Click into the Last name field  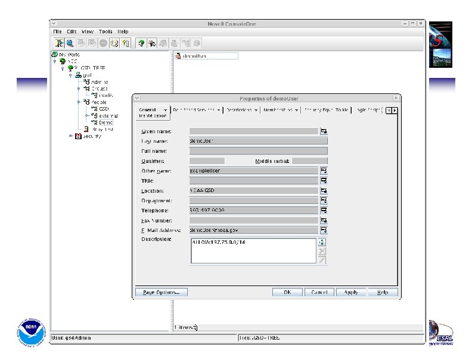(x=258, y=141)
